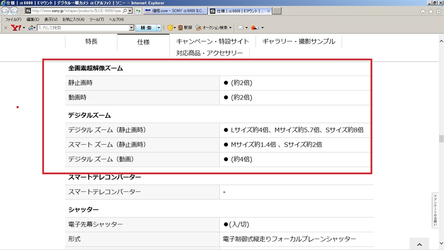The height and width of the screenshot is (250, 444).
Task: Expand the weather icon dropdown arrow
Action: pos(262,28)
